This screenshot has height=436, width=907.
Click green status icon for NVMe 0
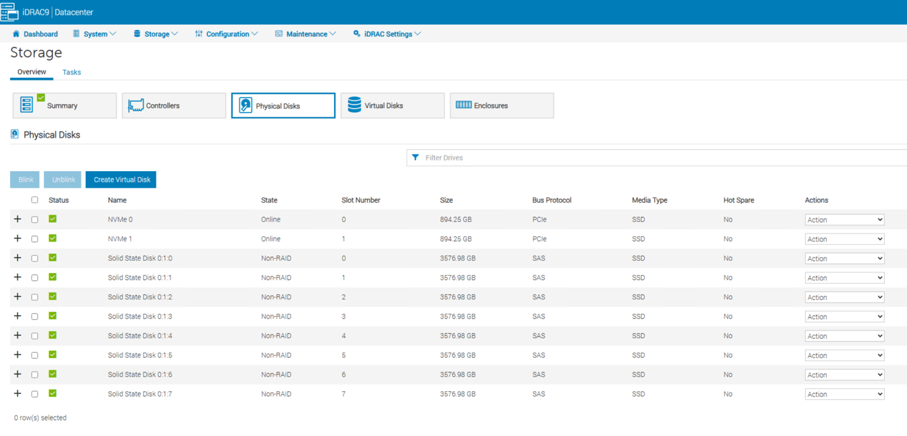click(x=52, y=219)
